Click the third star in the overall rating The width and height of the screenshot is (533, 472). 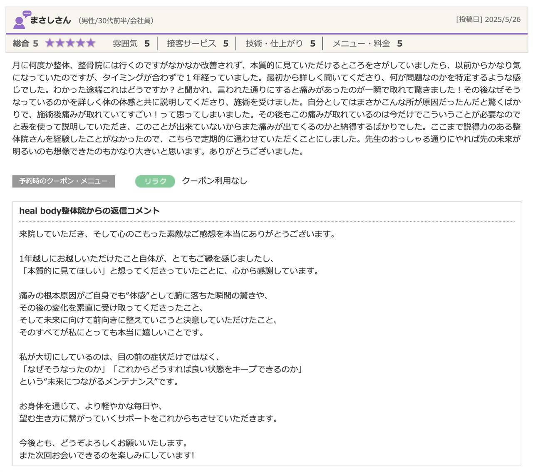70,43
